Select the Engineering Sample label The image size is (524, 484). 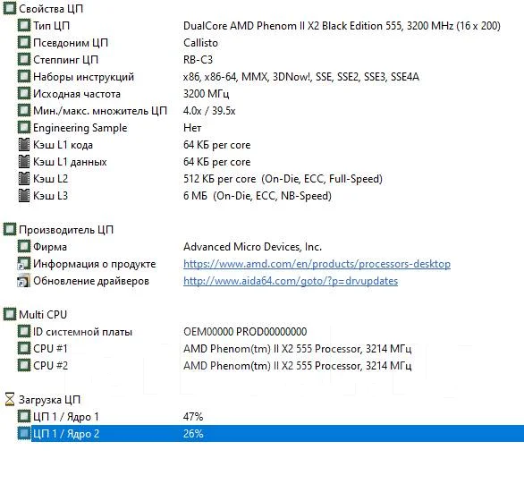80,128
